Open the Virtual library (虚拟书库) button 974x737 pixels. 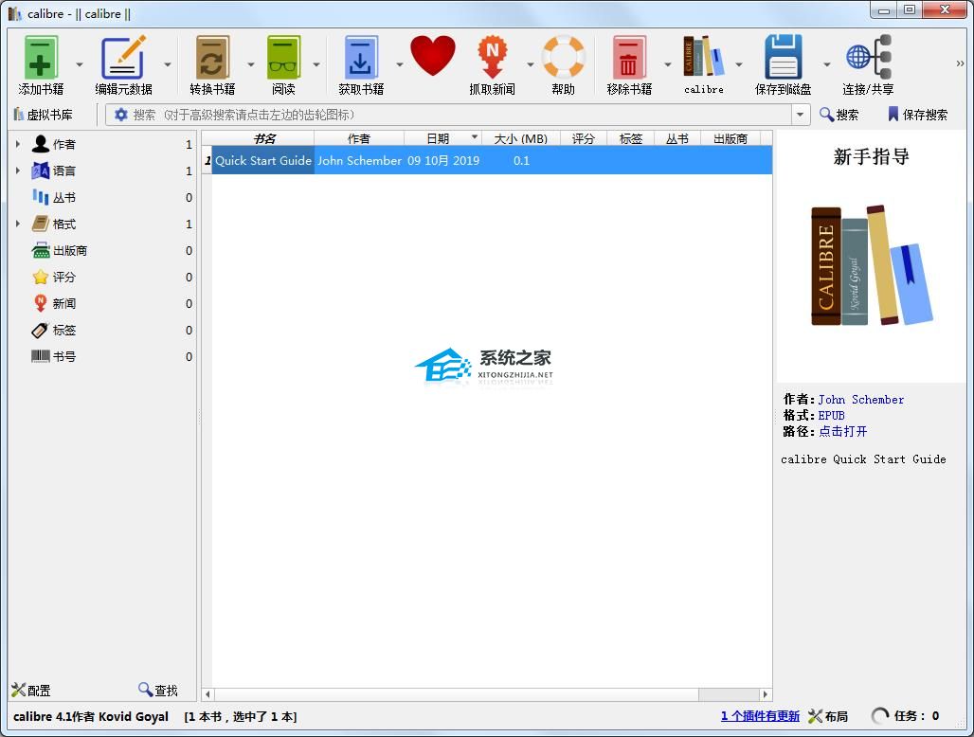coord(44,115)
